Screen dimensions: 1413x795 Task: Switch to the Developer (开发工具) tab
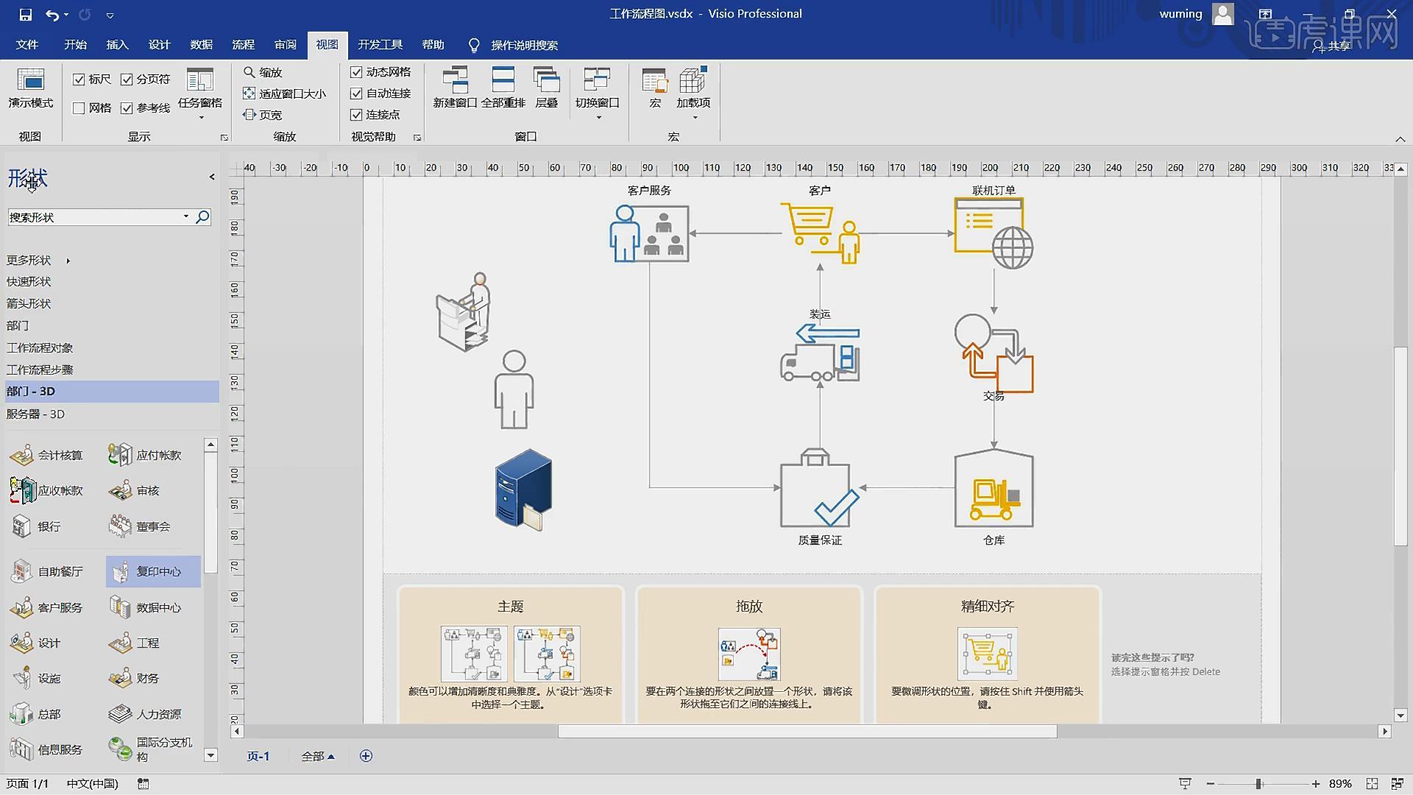tap(380, 45)
